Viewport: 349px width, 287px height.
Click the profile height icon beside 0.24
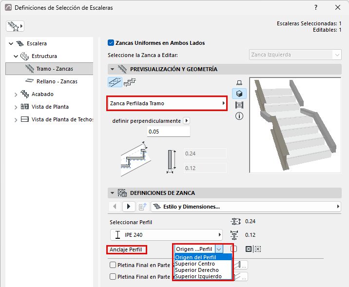[235, 221]
